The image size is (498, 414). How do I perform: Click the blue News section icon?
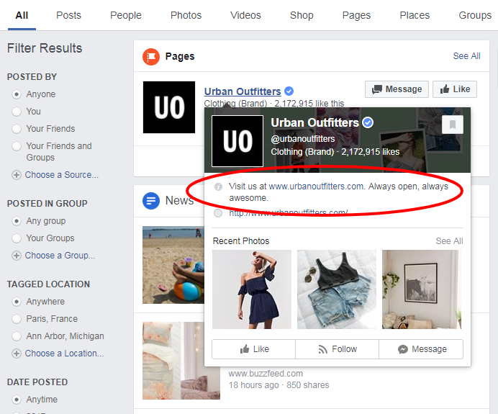coord(151,201)
